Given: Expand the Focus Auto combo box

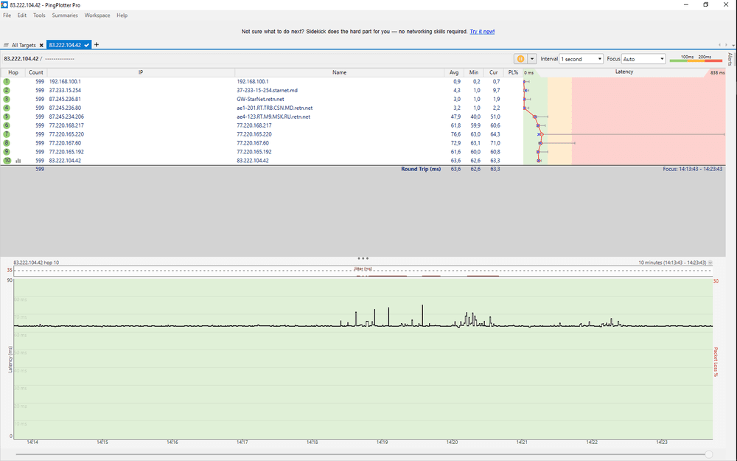Looking at the screenshot, I should [643, 58].
